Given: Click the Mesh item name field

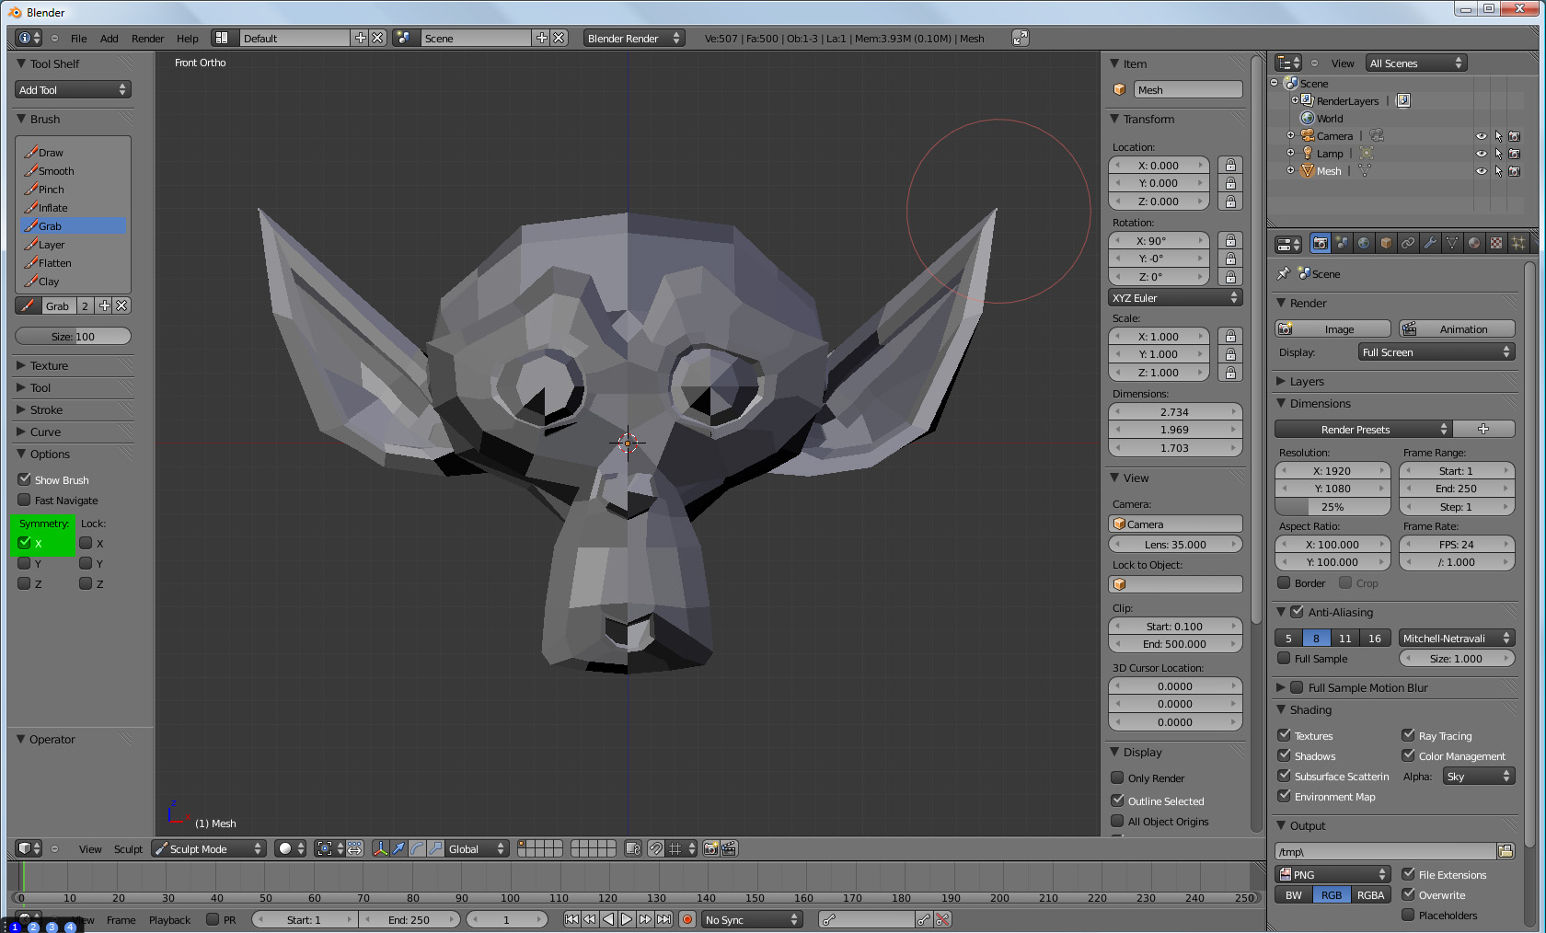Looking at the screenshot, I should click(x=1188, y=89).
